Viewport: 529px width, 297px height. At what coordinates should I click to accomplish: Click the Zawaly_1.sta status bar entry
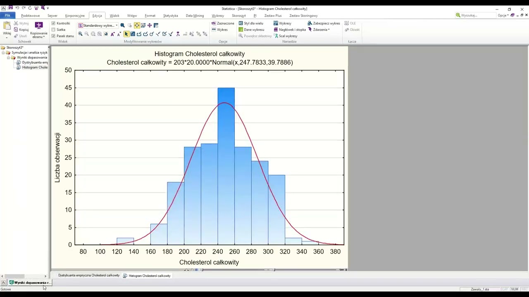[x=480, y=289]
